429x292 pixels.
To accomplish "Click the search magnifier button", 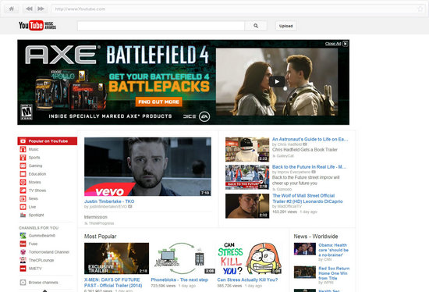I will coord(256,26).
